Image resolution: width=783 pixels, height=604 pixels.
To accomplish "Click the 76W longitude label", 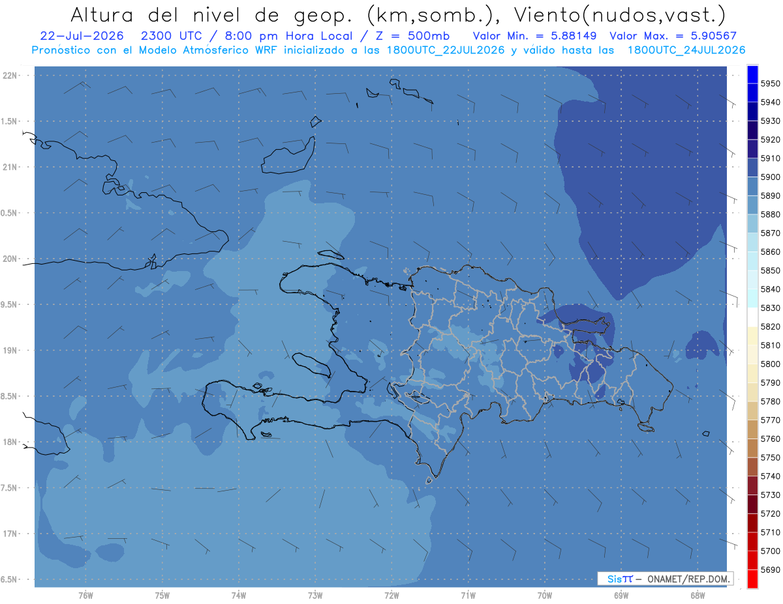I will click(x=85, y=595).
